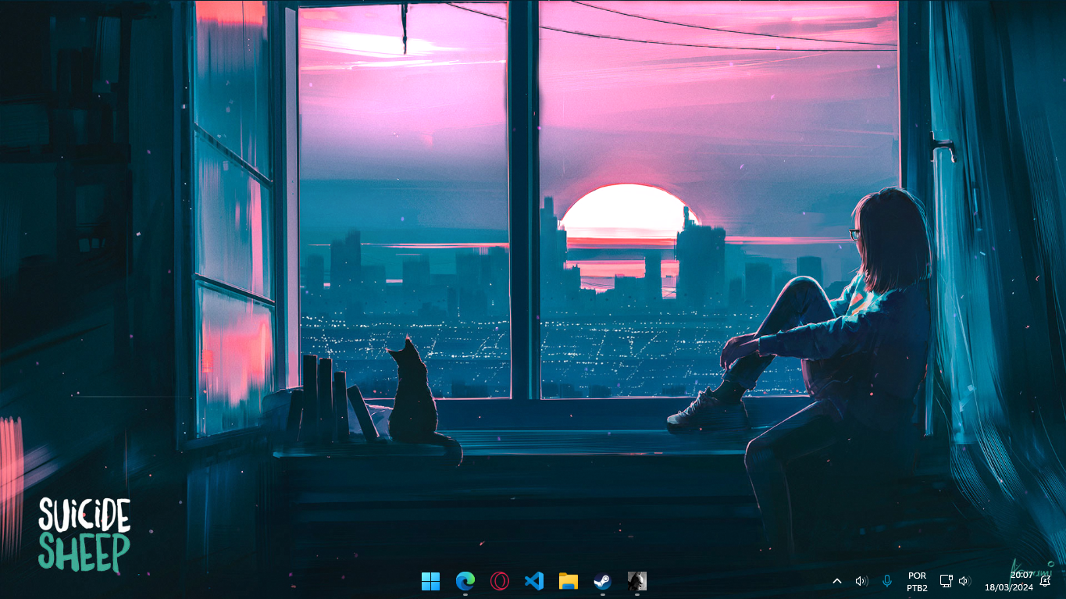
Task: Open the POR PTB2 keyboard layout switcher
Action: (917, 582)
